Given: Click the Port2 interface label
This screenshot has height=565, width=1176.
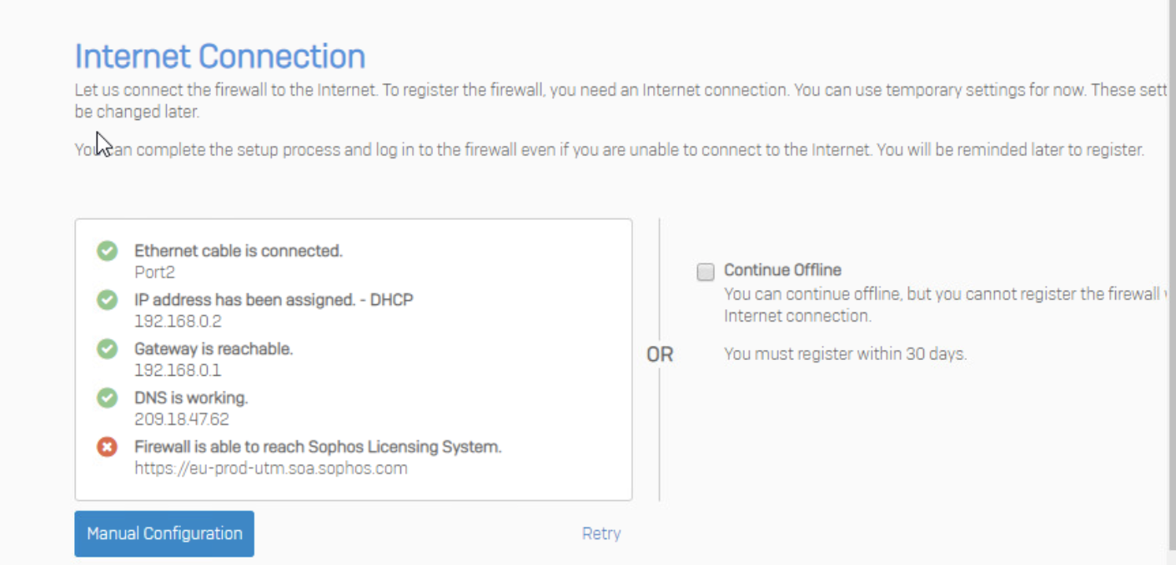Looking at the screenshot, I should [x=154, y=272].
